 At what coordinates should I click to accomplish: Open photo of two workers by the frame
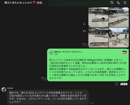(x=98, y=17)
